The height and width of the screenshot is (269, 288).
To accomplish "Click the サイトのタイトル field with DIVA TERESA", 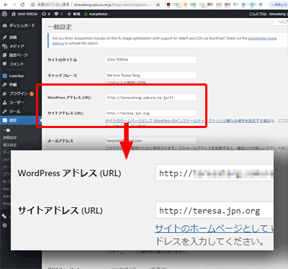I will point(151,60).
